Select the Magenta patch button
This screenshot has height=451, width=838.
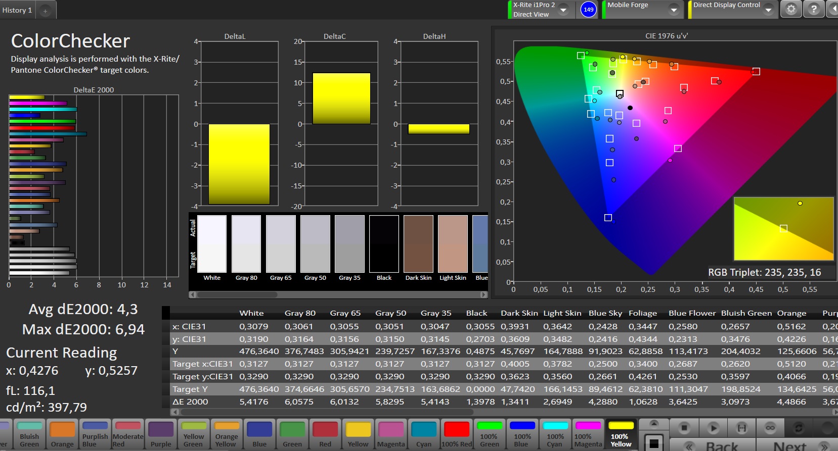click(x=391, y=434)
